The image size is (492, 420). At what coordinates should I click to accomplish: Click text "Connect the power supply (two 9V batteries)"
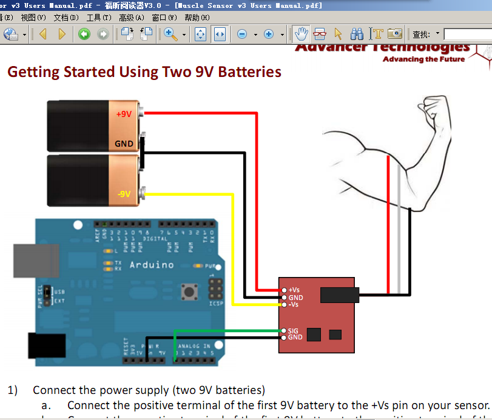[149, 390]
